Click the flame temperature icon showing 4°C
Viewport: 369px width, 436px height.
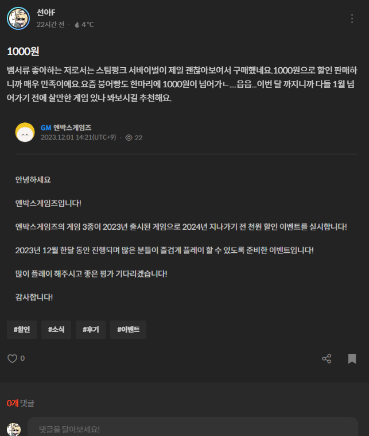pyautogui.click(x=77, y=25)
